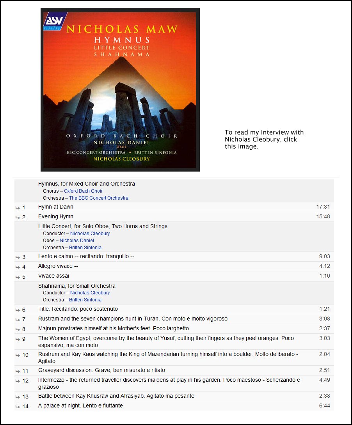Open The BBC Concert Orchestra link
Image resolution: width=352 pixels, height=425 pixels.
tap(99, 198)
